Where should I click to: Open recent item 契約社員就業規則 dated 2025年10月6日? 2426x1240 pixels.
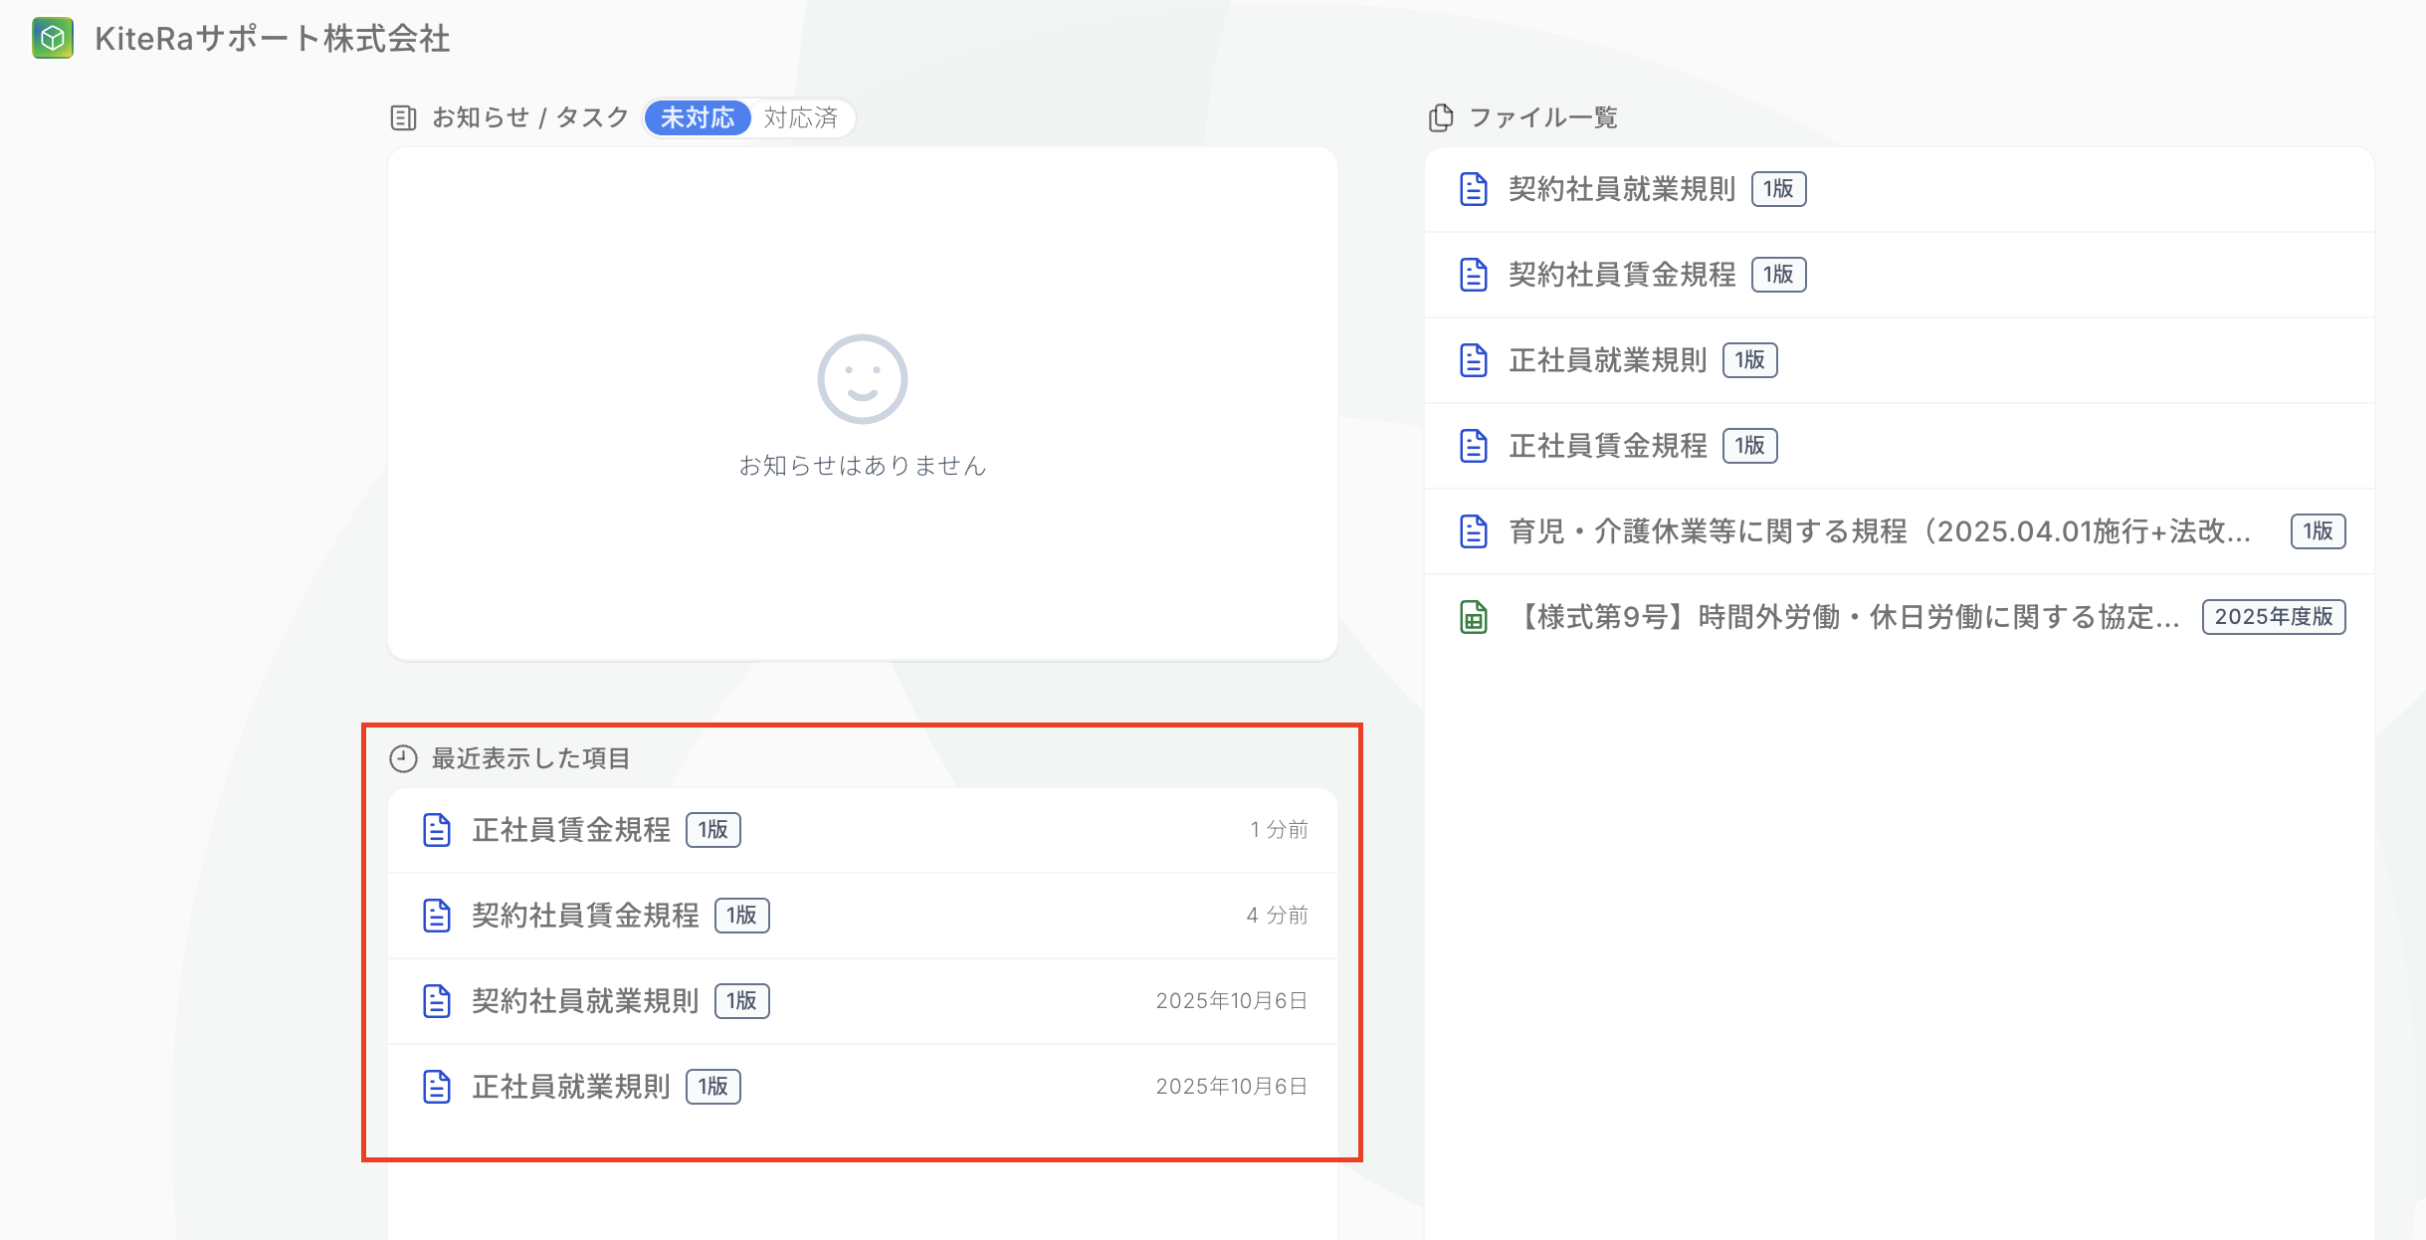point(585,1001)
